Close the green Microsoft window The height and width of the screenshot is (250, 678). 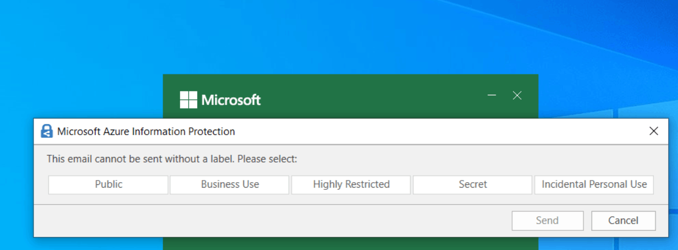[517, 95]
